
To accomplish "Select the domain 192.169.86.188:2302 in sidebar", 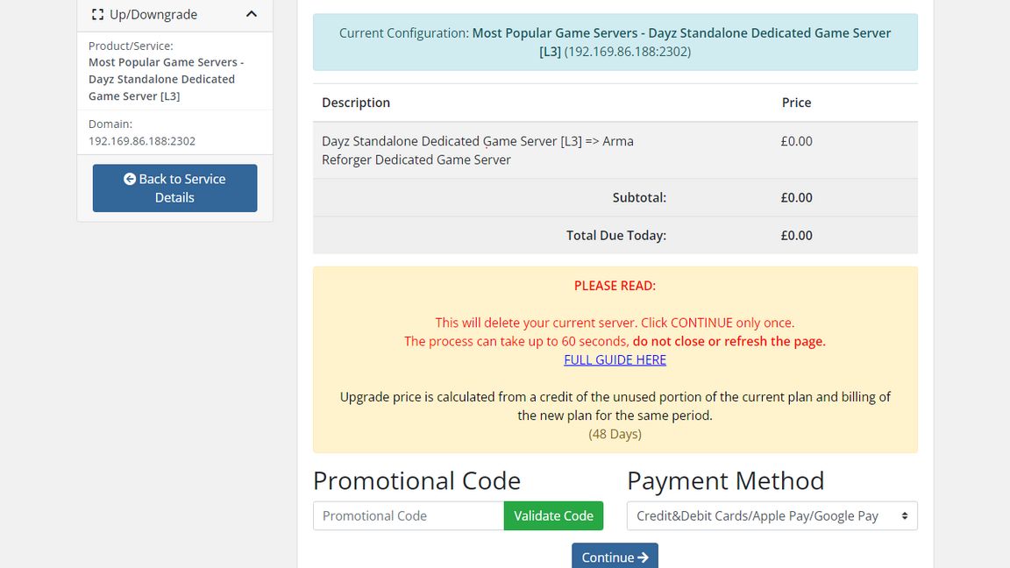I will pyautogui.click(x=142, y=140).
